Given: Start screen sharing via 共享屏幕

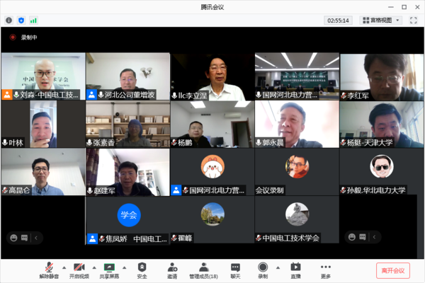Looking at the screenshot, I should pos(110,269).
